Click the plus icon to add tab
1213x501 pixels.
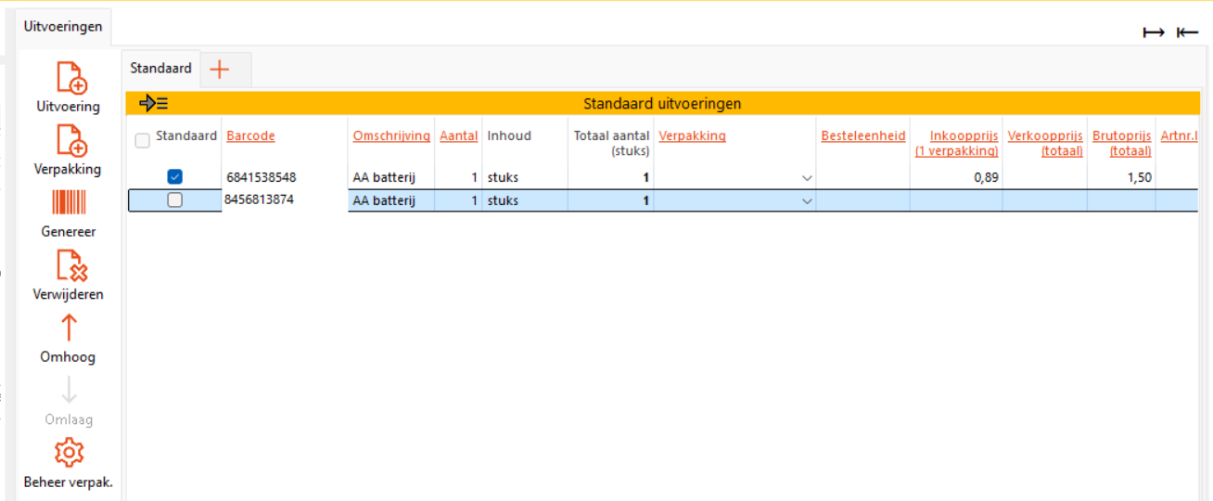tap(220, 69)
